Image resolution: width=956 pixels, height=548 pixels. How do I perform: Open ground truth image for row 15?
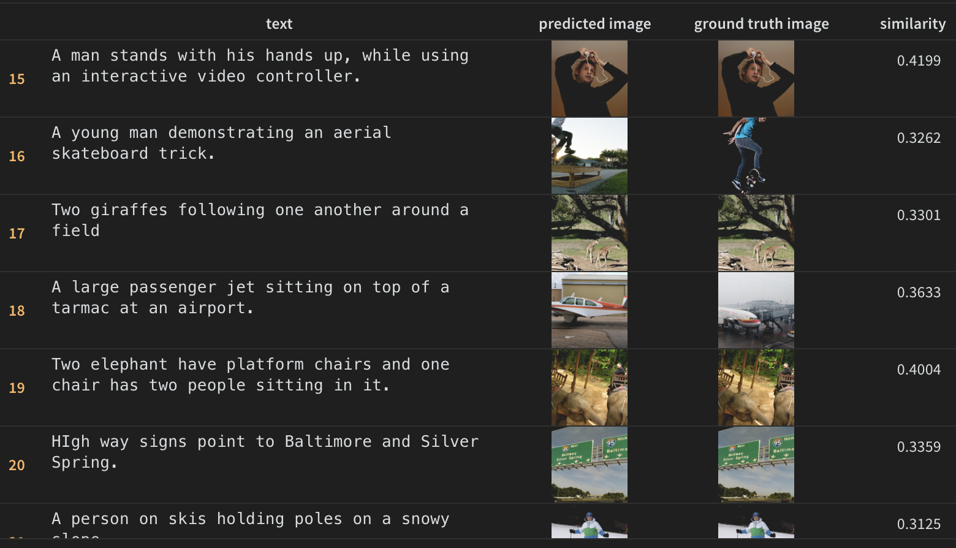pos(756,78)
